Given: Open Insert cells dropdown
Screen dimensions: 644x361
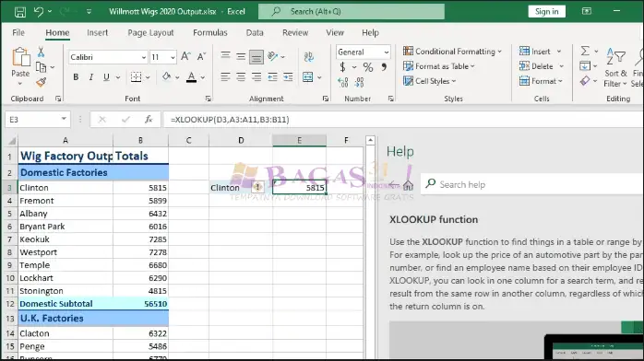Looking at the screenshot, I should [x=559, y=52].
